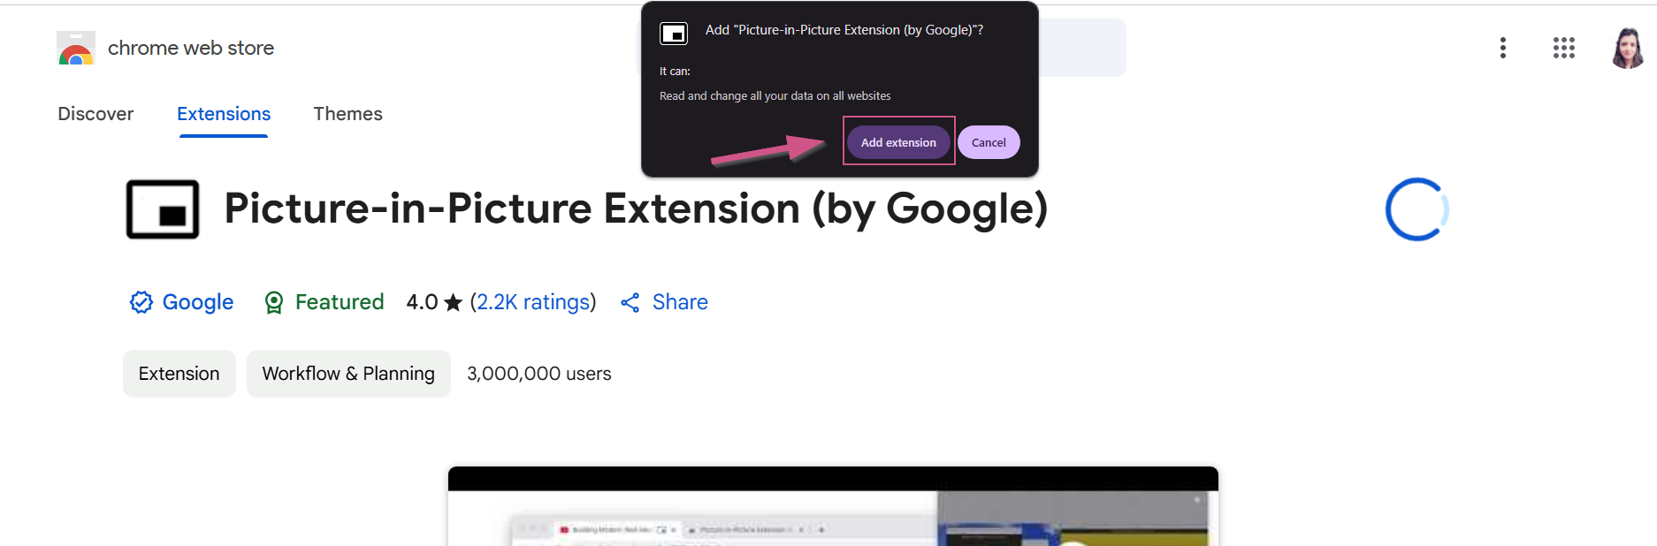This screenshot has height=546, width=1657.
Task: Cancel the add extension dialog
Action: pyautogui.click(x=989, y=142)
